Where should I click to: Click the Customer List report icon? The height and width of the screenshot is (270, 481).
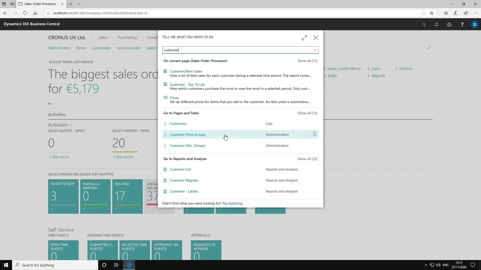(165, 169)
